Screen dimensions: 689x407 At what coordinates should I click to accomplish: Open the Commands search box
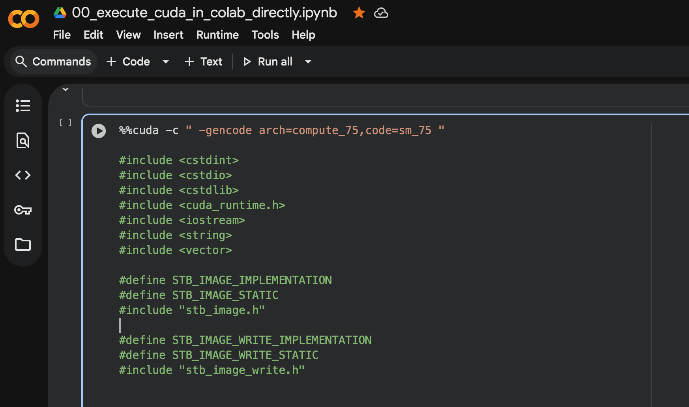[x=54, y=62]
